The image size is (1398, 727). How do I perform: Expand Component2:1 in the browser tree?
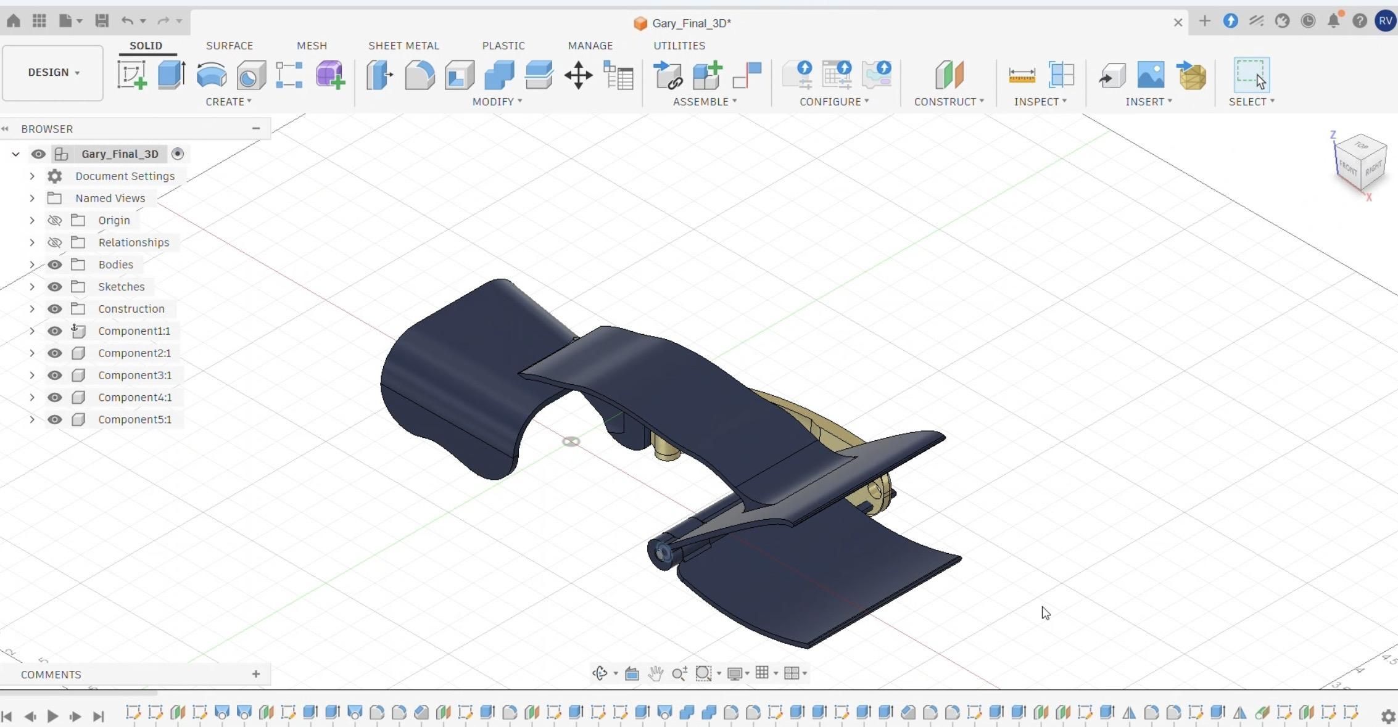click(32, 353)
